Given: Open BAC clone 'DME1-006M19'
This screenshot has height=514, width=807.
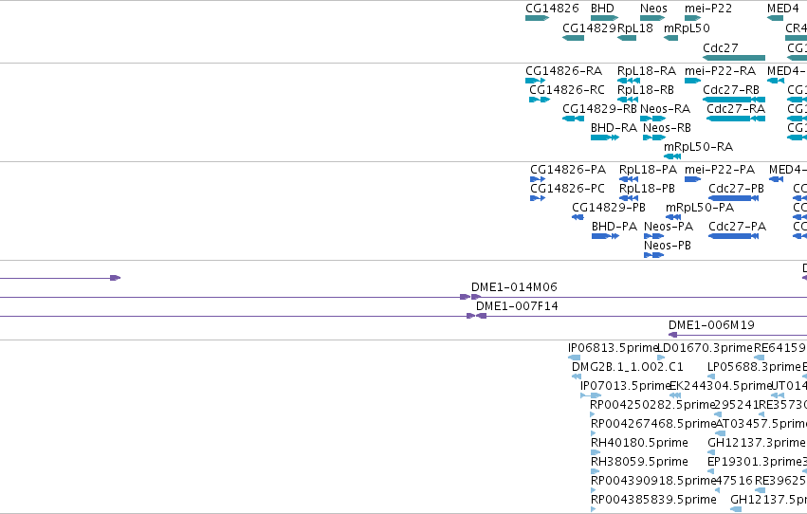Looking at the screenshot, I should click(x=711, y=325).
